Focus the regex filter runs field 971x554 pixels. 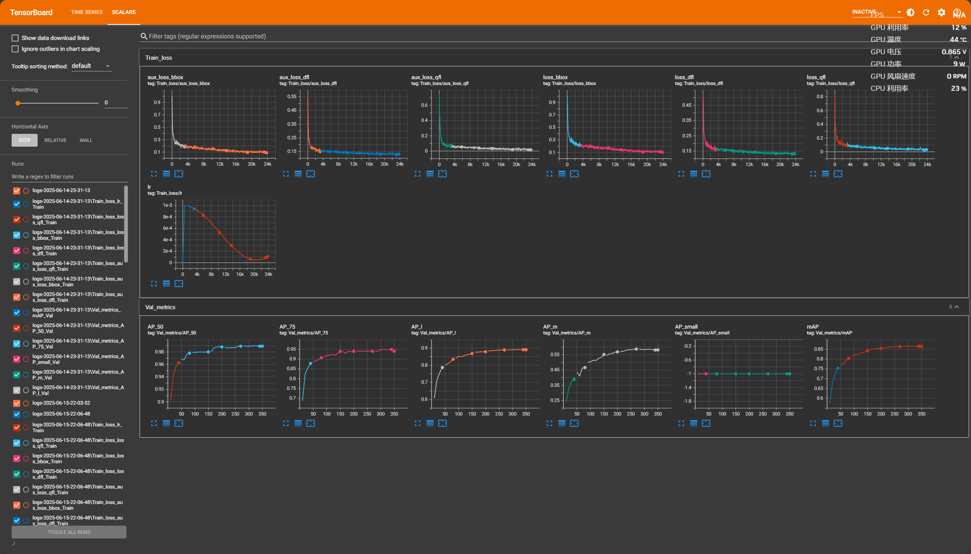(69, 177)
